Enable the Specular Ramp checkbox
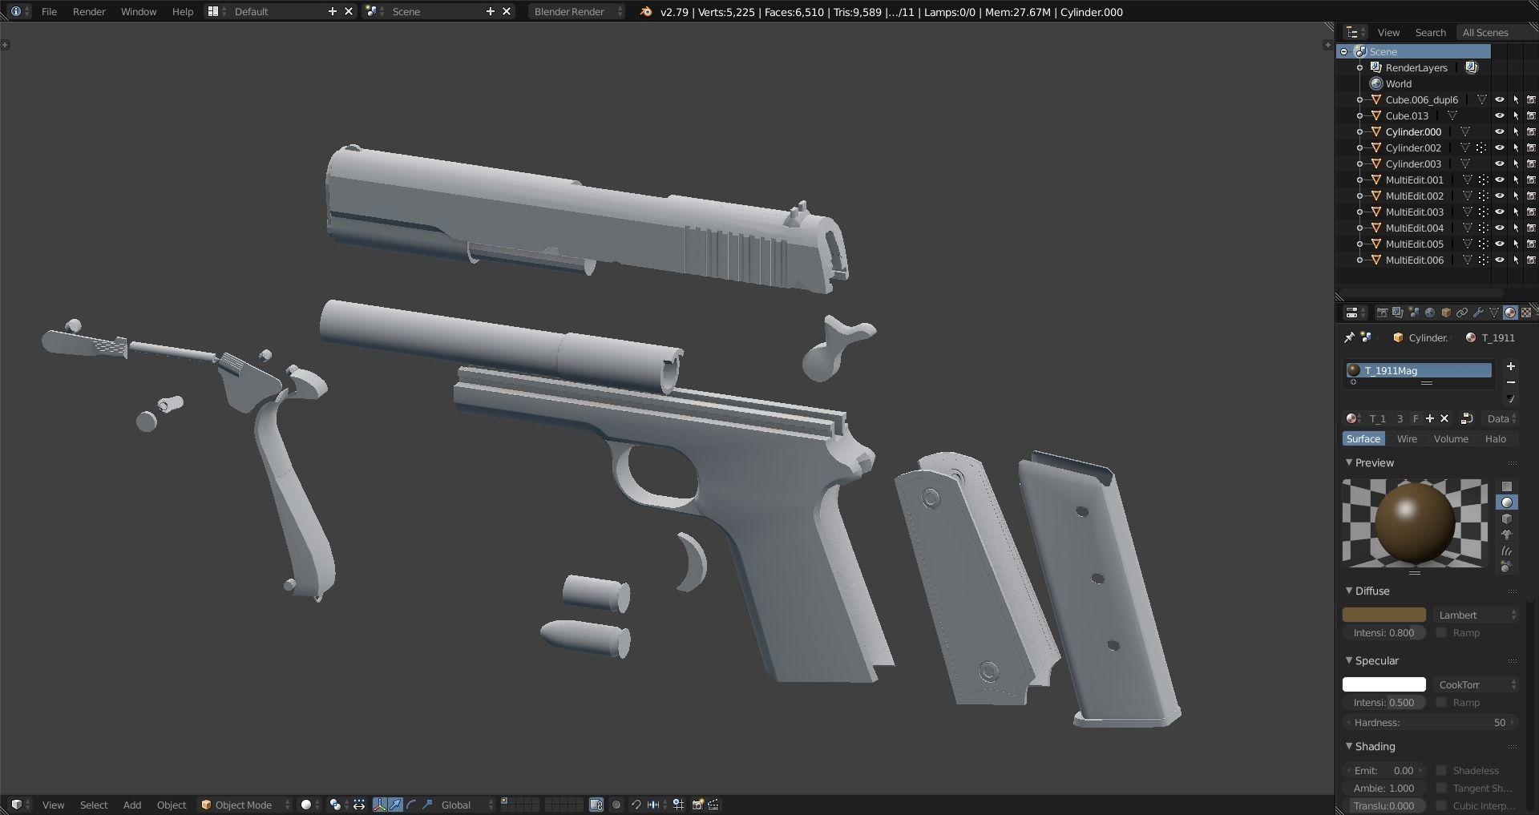Screen dimensions: 1539x815 pyautogui.click(x=1441, y=702)
